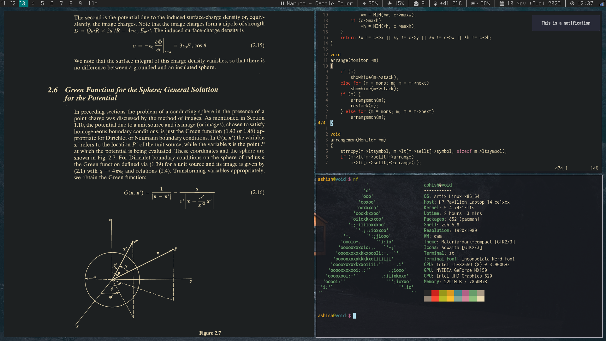606x341 pixels.
Task: Click the volume speaker icon in status bar
Action: 364,3
